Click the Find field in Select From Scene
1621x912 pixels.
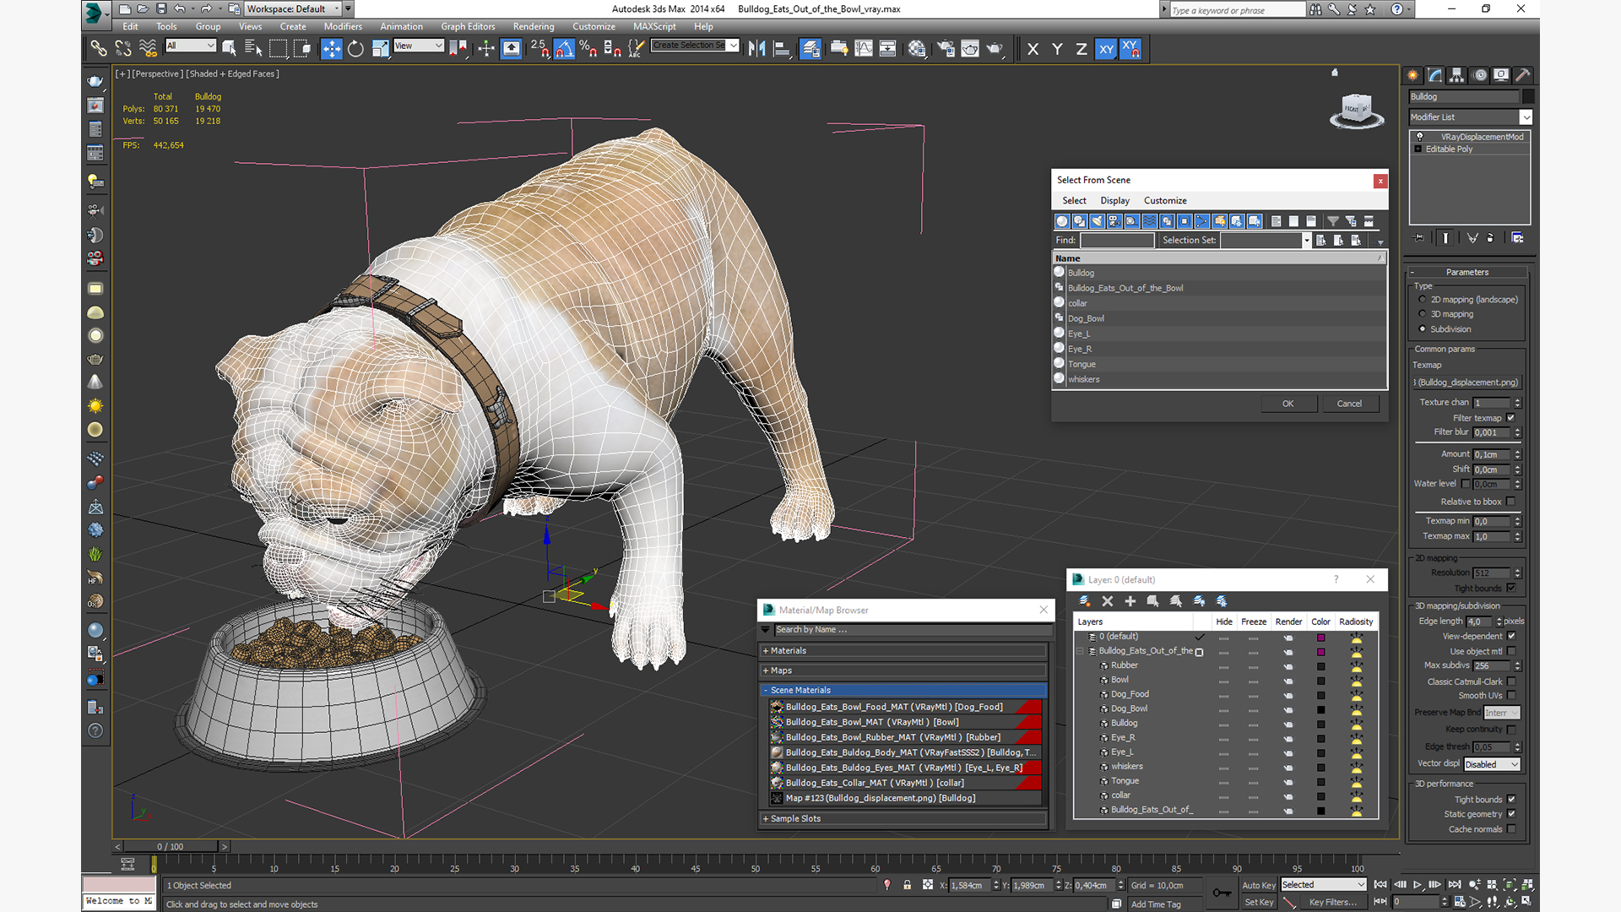(1117, 241)
